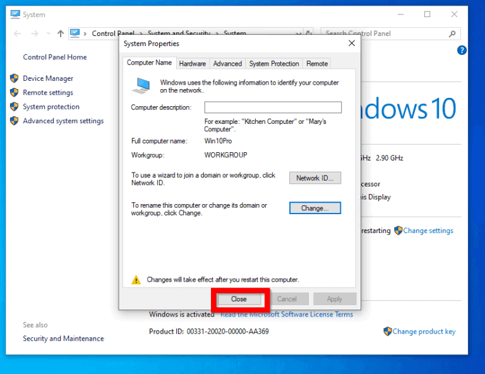This screenshot has height=374, width=485.
Task: Maximize the System window
Action: coord(427,15)
